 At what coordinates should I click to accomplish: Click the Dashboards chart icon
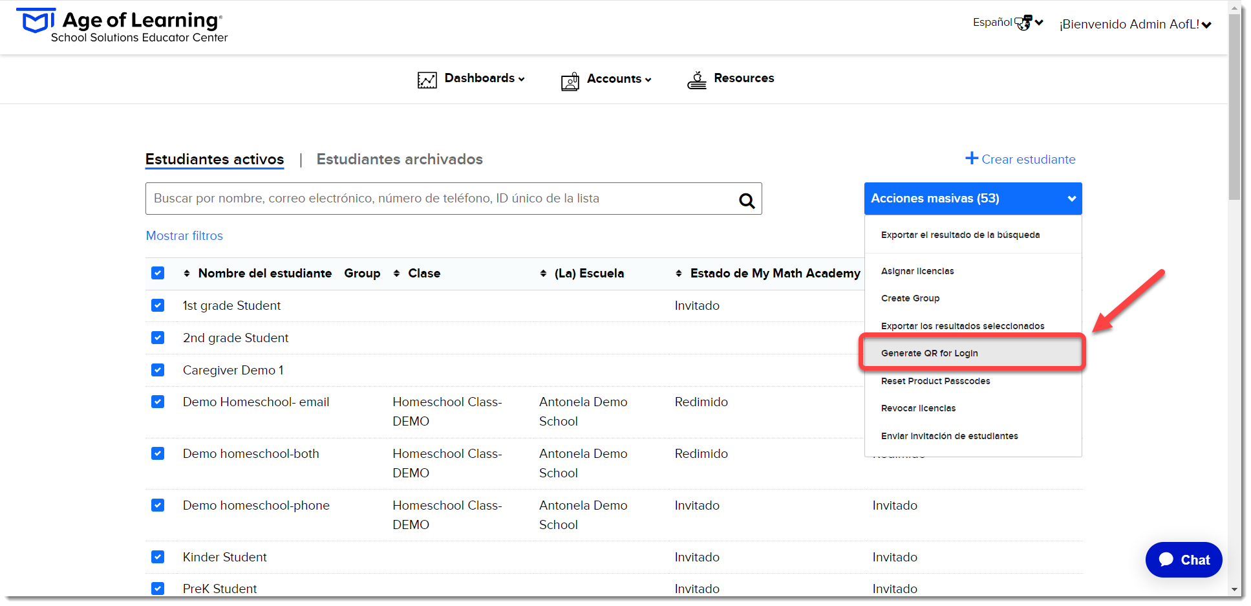[427, 80]
